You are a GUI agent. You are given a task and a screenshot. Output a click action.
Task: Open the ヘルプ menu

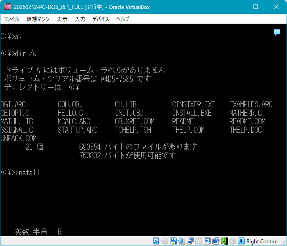[x=122, y=19]
